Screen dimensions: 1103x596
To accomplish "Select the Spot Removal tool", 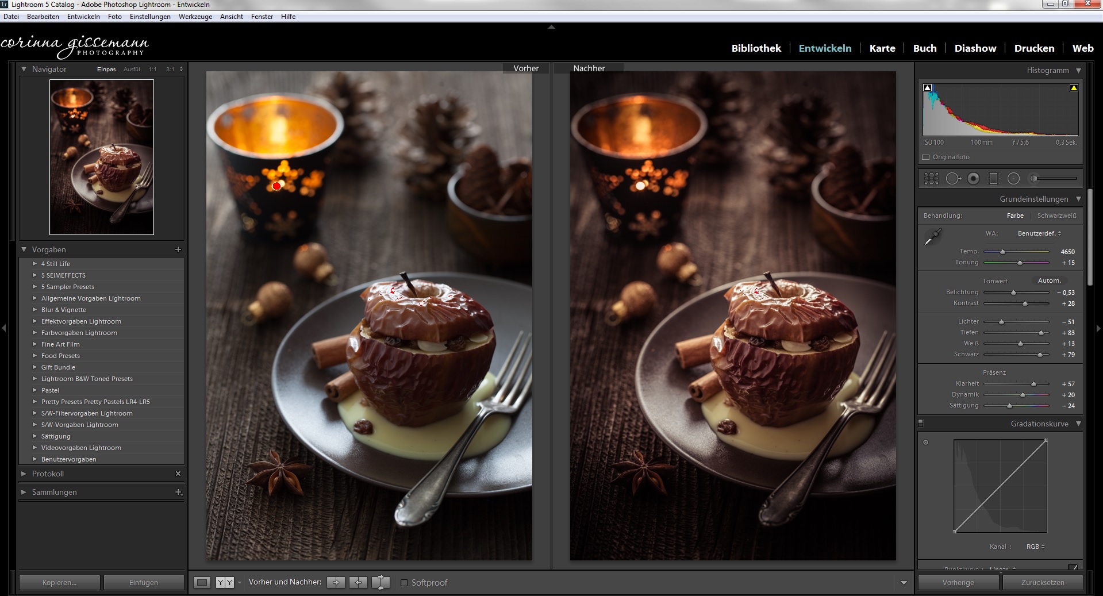I will coord(953,179).
